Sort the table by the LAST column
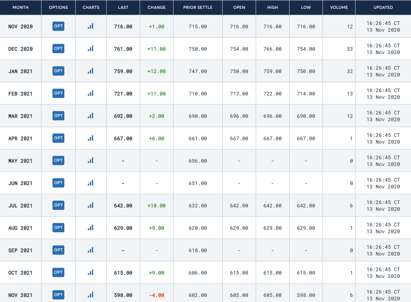 coord(123,7)
